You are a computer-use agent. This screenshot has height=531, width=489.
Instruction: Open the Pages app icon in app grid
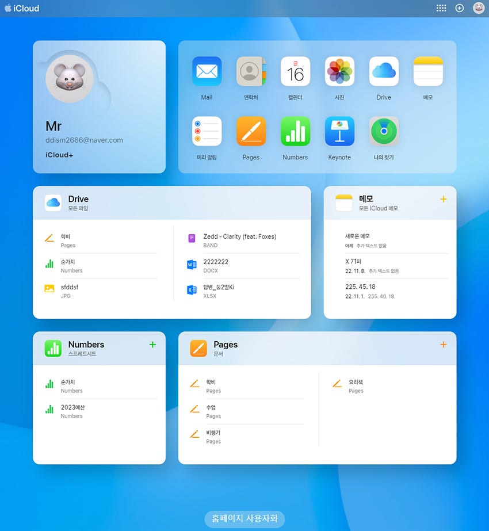click(x=251, y=131)
